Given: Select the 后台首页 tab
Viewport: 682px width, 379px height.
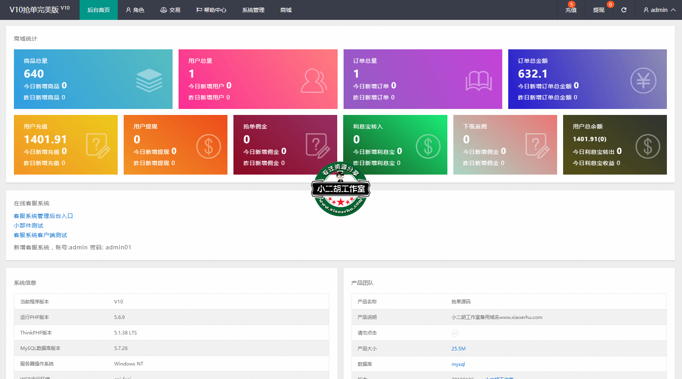Looking at the screenshot, I should pyautogui.click(x=99, y=10).
